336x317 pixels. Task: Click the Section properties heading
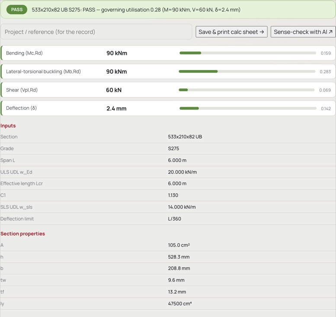(x=22, y=234)
